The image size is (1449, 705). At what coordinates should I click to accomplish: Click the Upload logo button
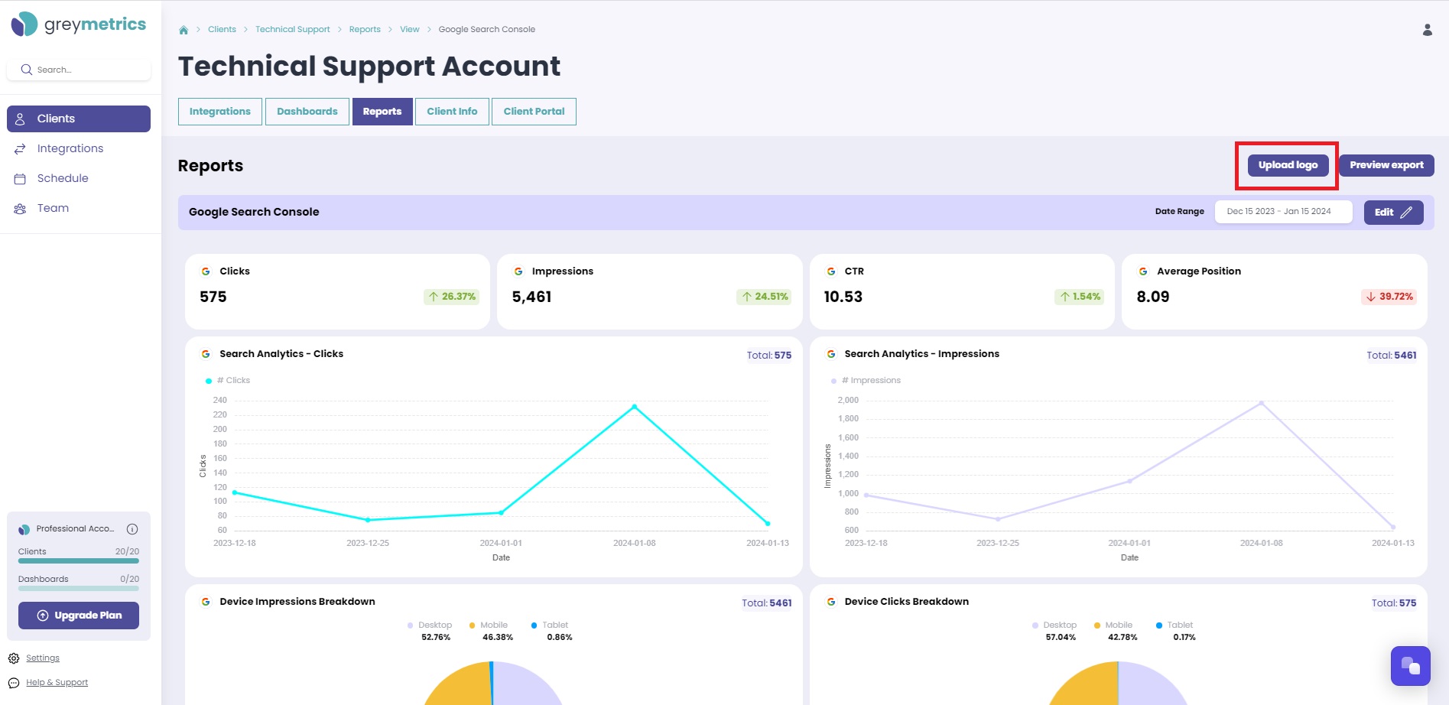tap(1288, 165)
